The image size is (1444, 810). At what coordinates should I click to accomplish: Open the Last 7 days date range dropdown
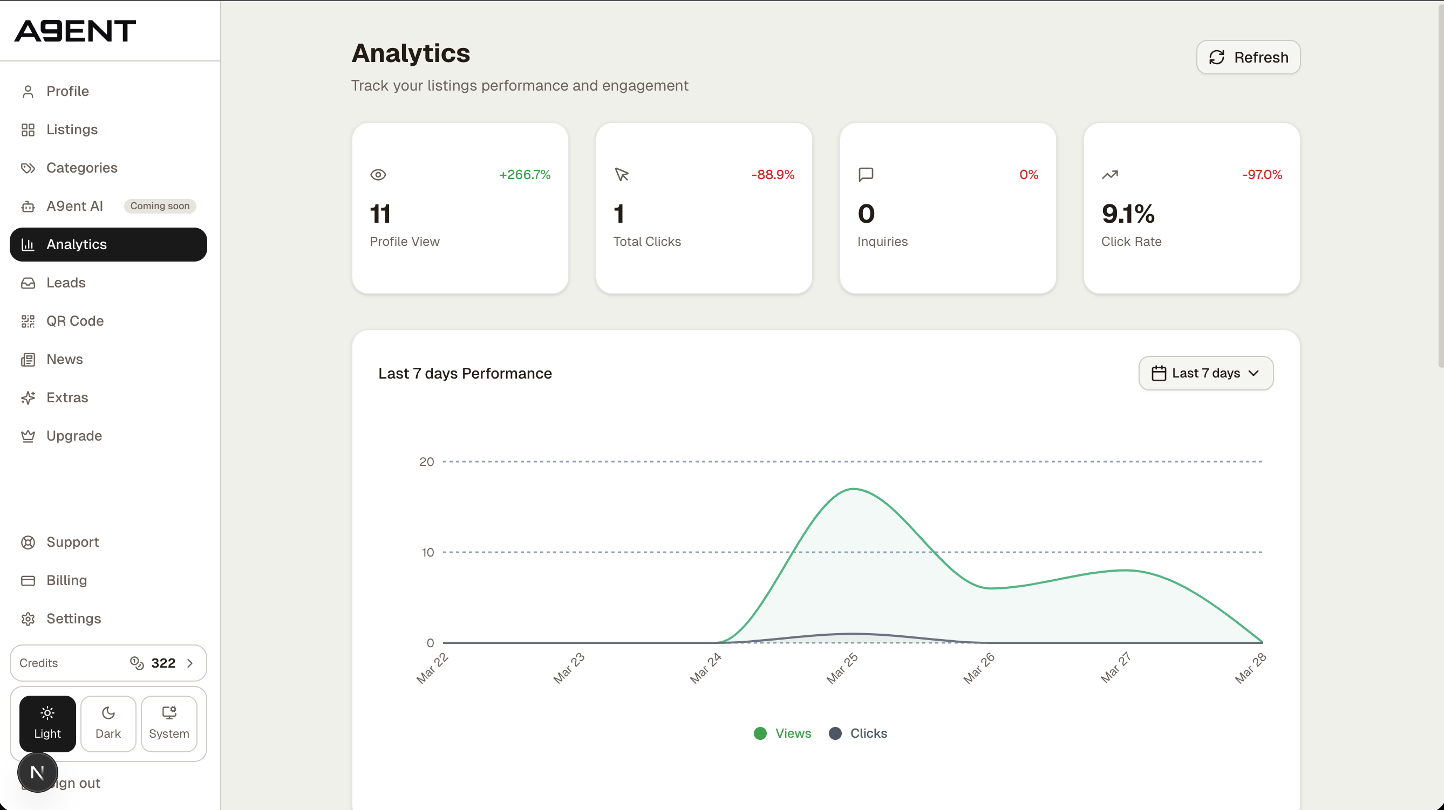1206,373
